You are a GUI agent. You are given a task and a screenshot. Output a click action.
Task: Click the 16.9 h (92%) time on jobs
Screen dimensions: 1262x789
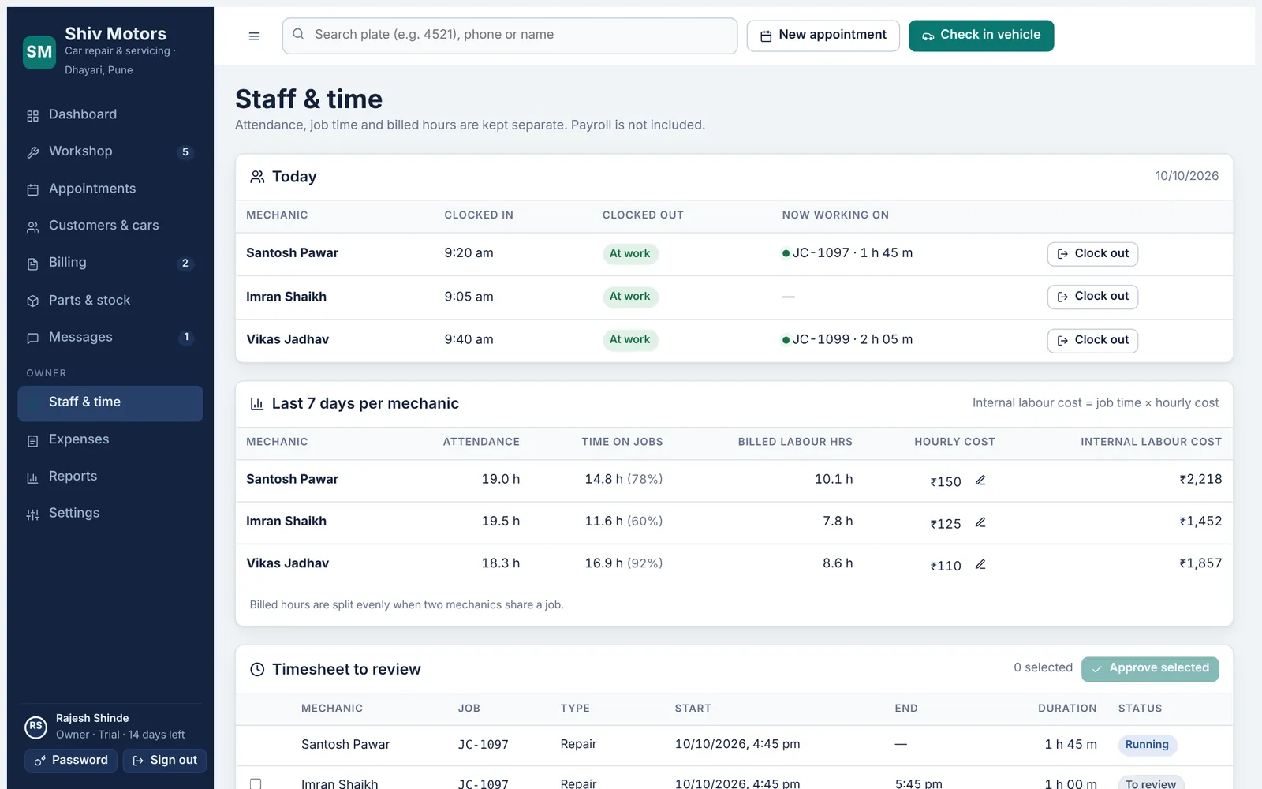click(623, 563)
